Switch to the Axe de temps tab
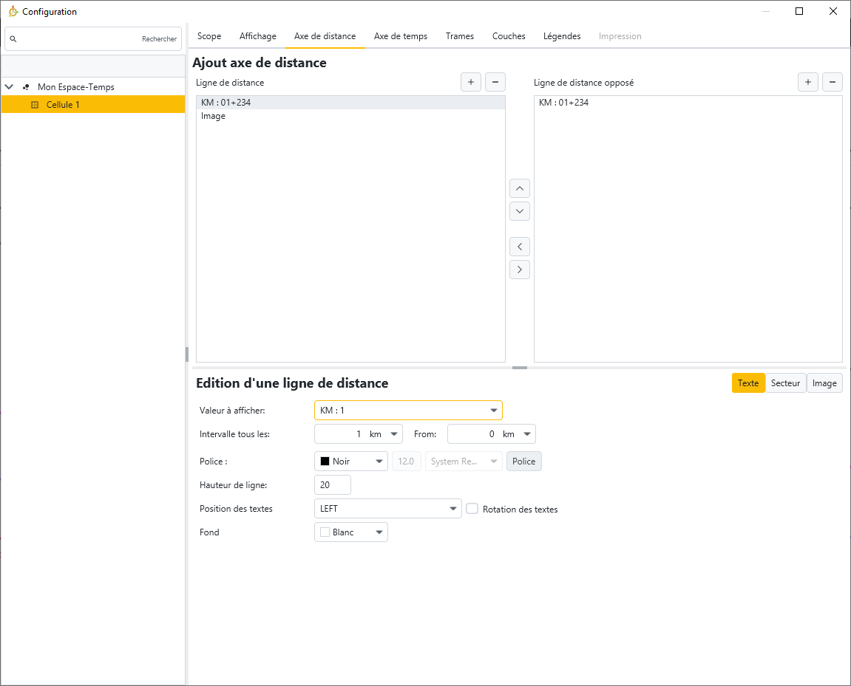 (x=400, y=36)
